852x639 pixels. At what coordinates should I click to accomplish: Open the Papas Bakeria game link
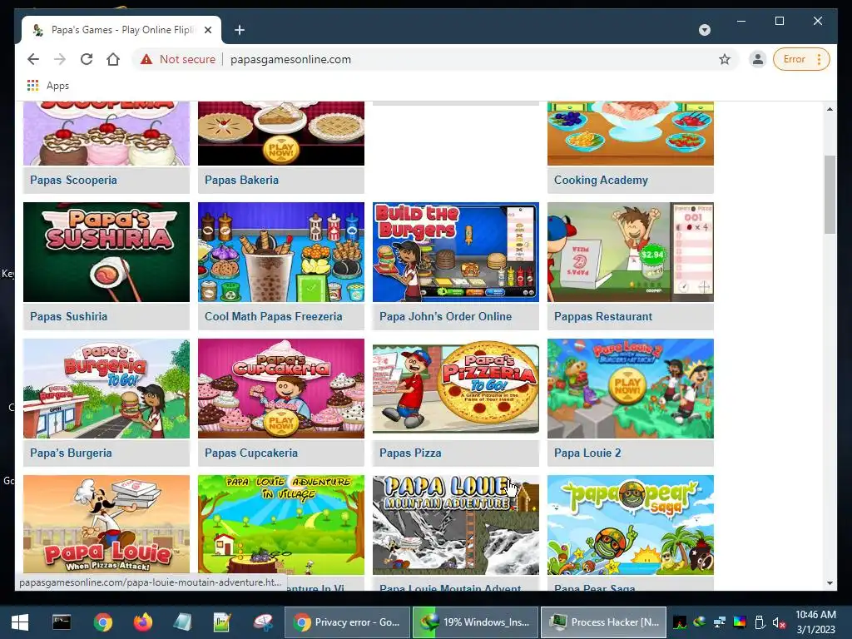241,180
